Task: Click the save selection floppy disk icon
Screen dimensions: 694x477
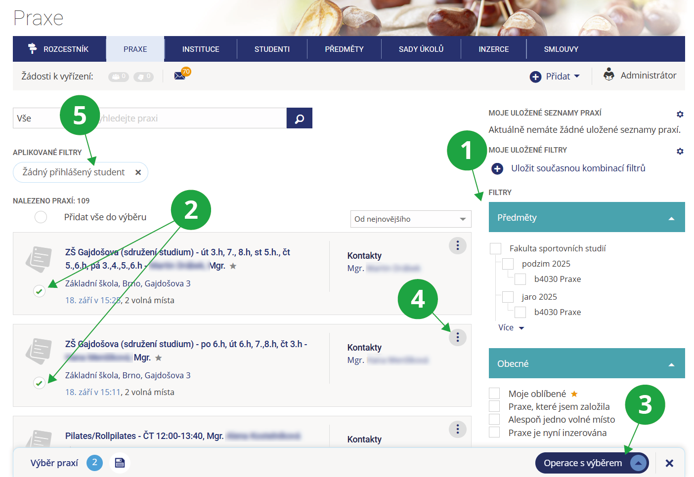Action: 120,463
